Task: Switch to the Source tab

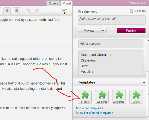Action: (x=53, y=3)
